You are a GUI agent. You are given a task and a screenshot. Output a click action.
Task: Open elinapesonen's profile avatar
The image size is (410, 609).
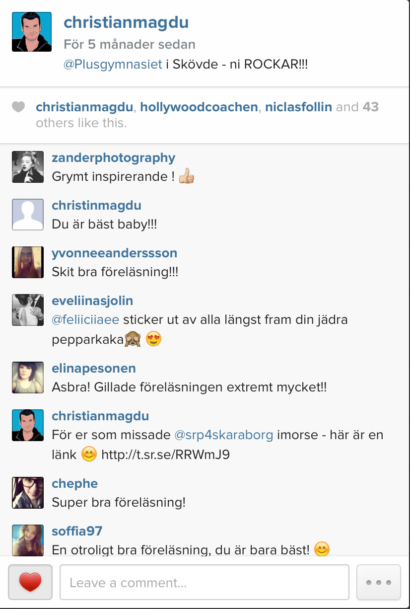pyautogui.click(x=28, y=377)
